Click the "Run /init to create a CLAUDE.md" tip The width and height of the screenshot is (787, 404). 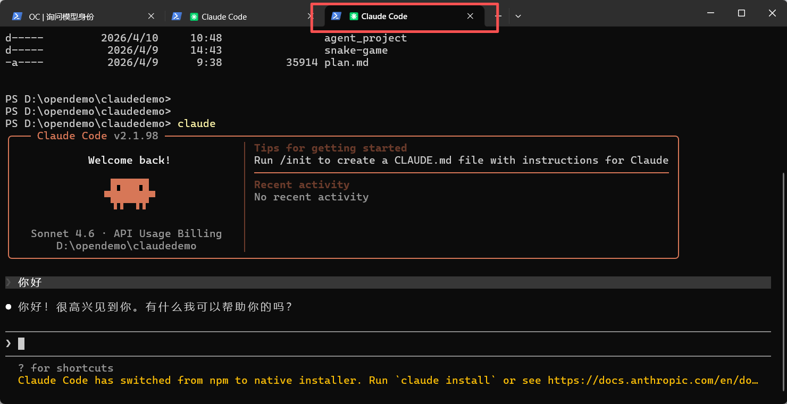[462, 161]
